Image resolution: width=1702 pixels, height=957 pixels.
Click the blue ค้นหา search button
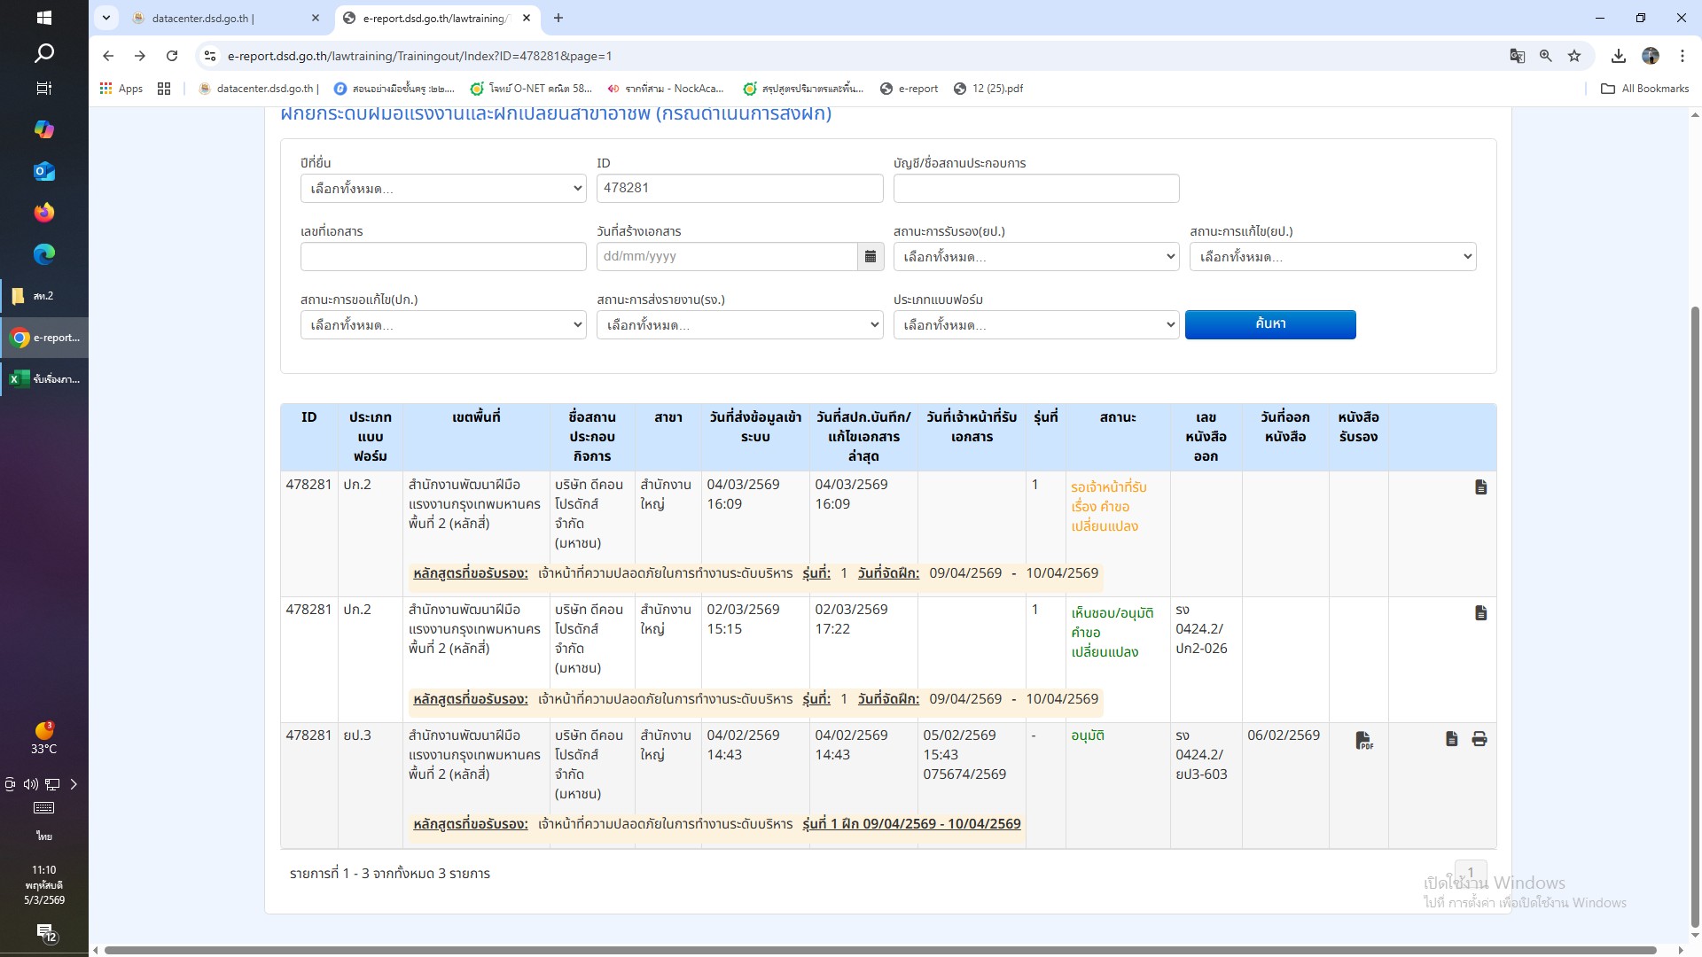pyautogui.click(x=1269, y=324)
